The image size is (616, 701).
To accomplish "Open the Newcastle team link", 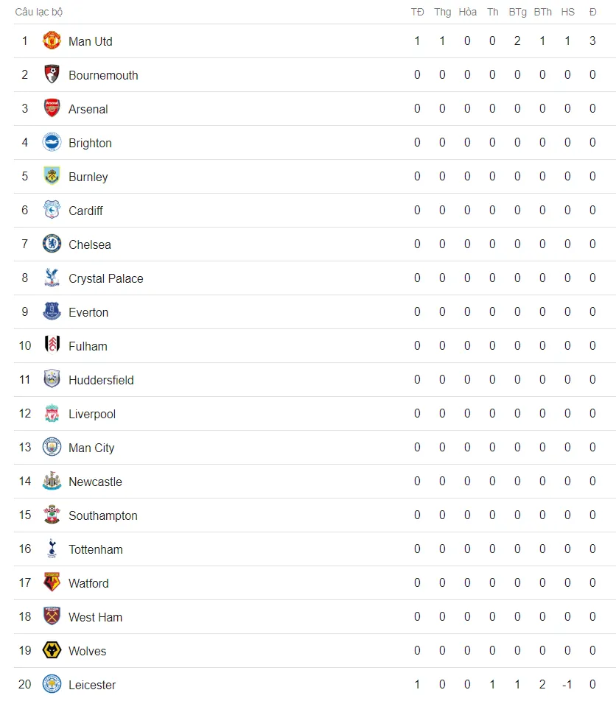I will (x=95, y=482).
